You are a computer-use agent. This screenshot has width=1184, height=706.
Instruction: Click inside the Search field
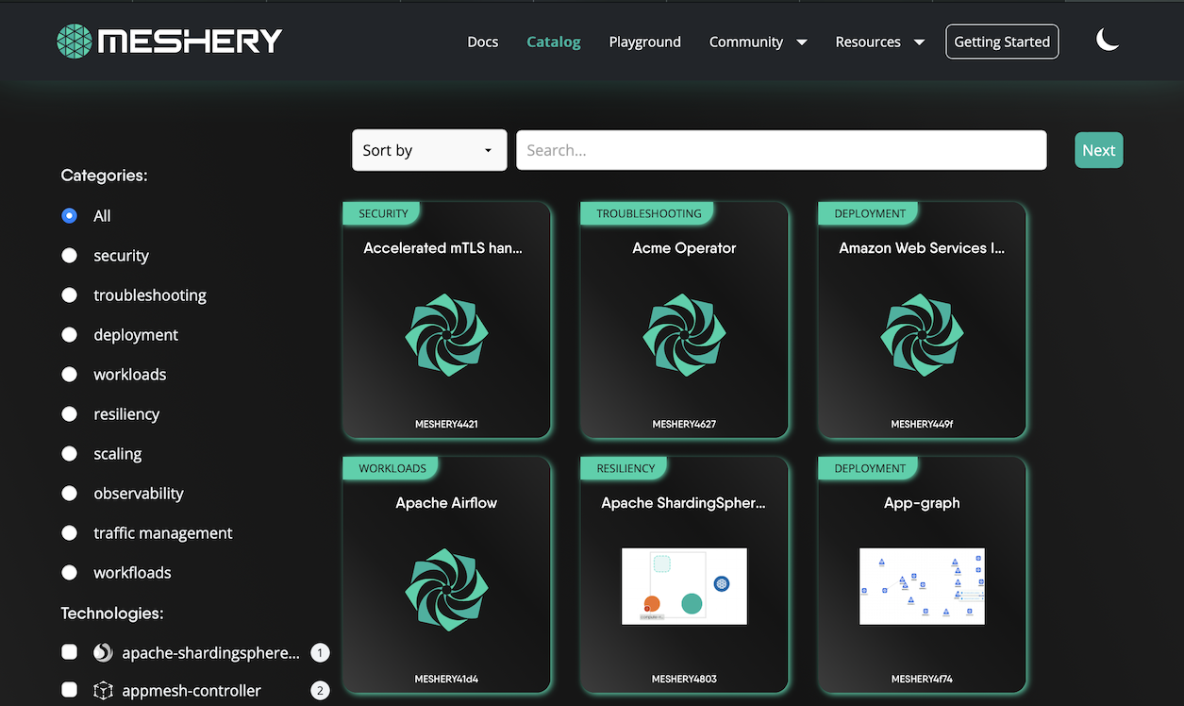780,149
